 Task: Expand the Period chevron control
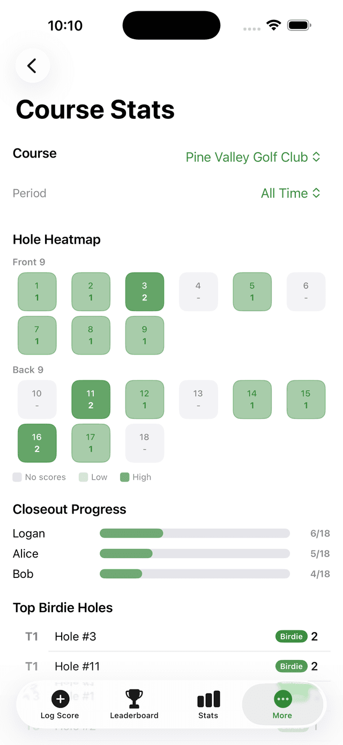[316, 193]
